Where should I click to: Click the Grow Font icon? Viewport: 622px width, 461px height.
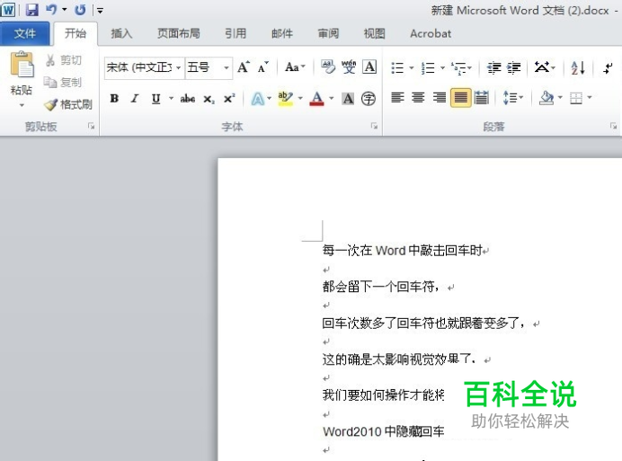coord(244,67)
